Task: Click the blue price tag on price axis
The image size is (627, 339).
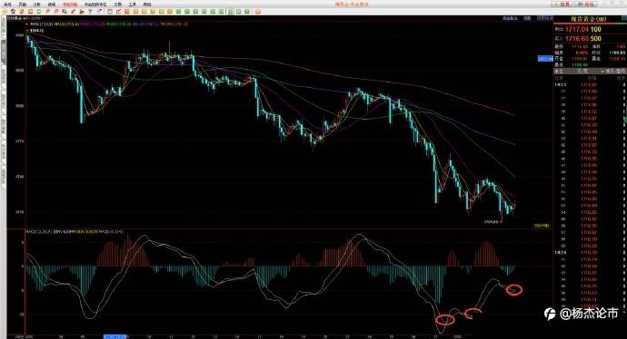Action: [545, 59]
